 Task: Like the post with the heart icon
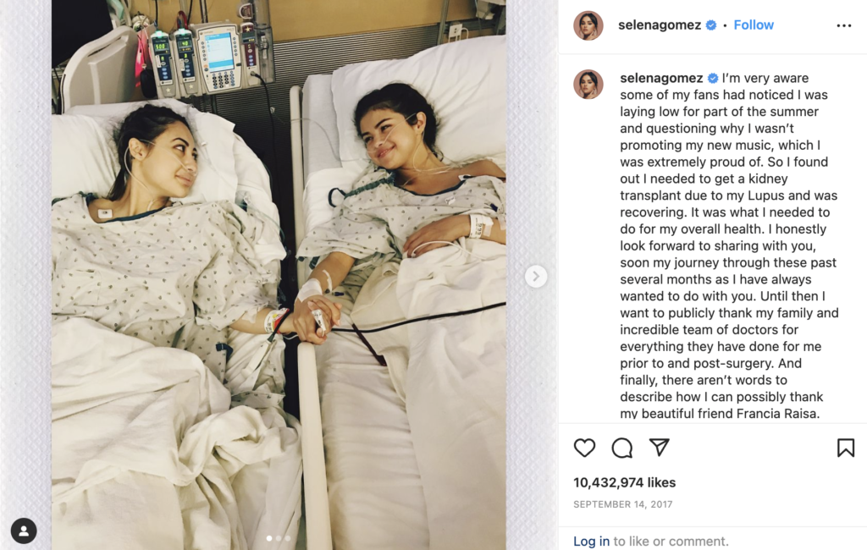[584, 448]
